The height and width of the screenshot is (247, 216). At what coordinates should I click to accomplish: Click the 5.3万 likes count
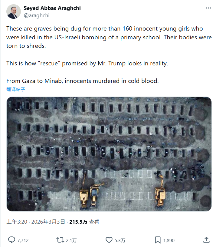(x=120, y=240)
